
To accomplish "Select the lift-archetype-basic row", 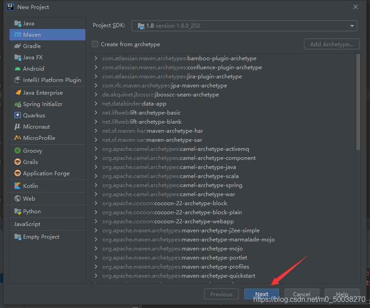I will (141, 113).
